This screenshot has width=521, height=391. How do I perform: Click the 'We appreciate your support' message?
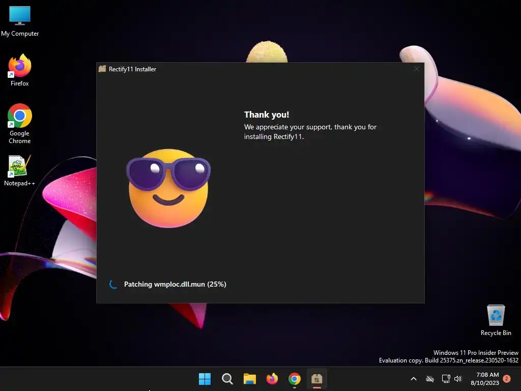[x=310, y=132]
